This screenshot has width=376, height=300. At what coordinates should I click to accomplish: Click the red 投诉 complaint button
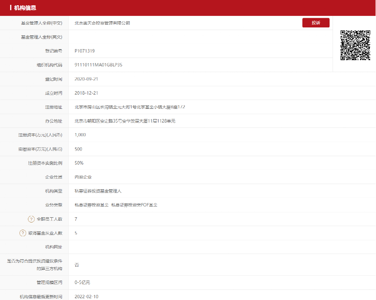(x=316, y=23)
